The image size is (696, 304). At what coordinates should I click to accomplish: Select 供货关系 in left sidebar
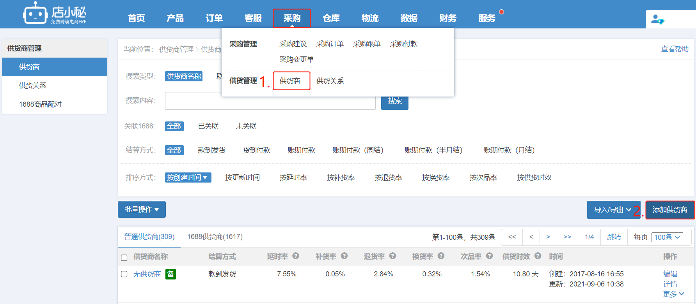(55, 86)
